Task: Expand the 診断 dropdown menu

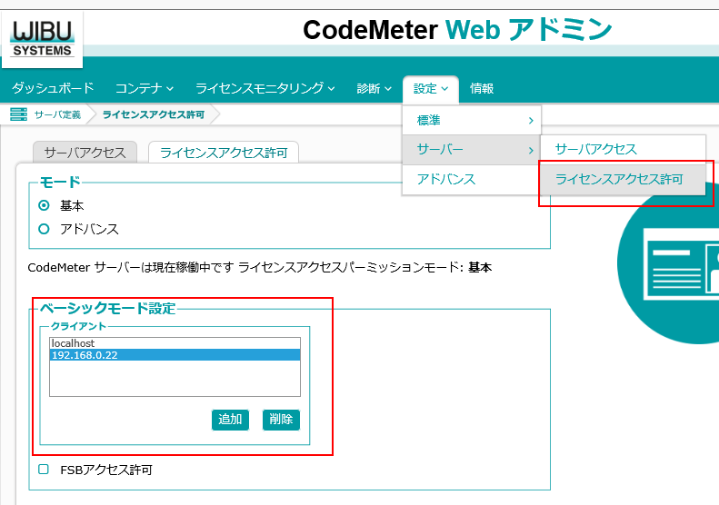Action: 374,88
